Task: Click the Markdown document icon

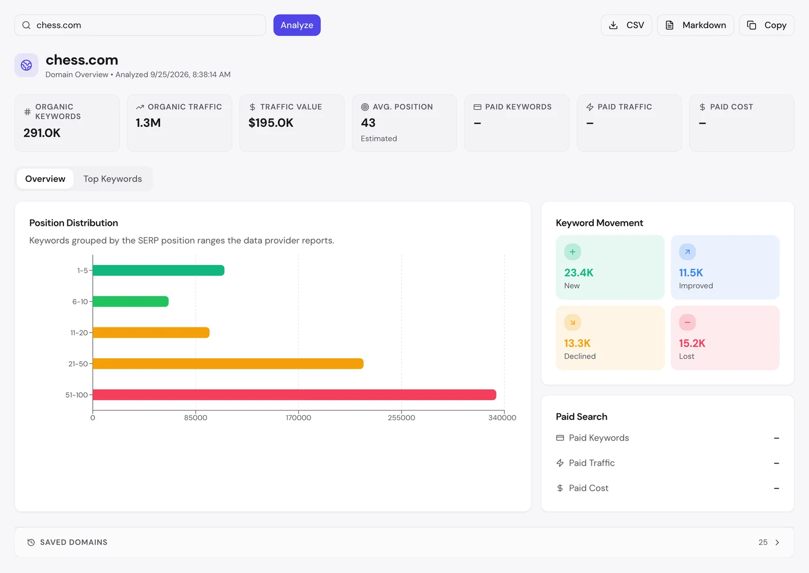Action: pos(670,25)
